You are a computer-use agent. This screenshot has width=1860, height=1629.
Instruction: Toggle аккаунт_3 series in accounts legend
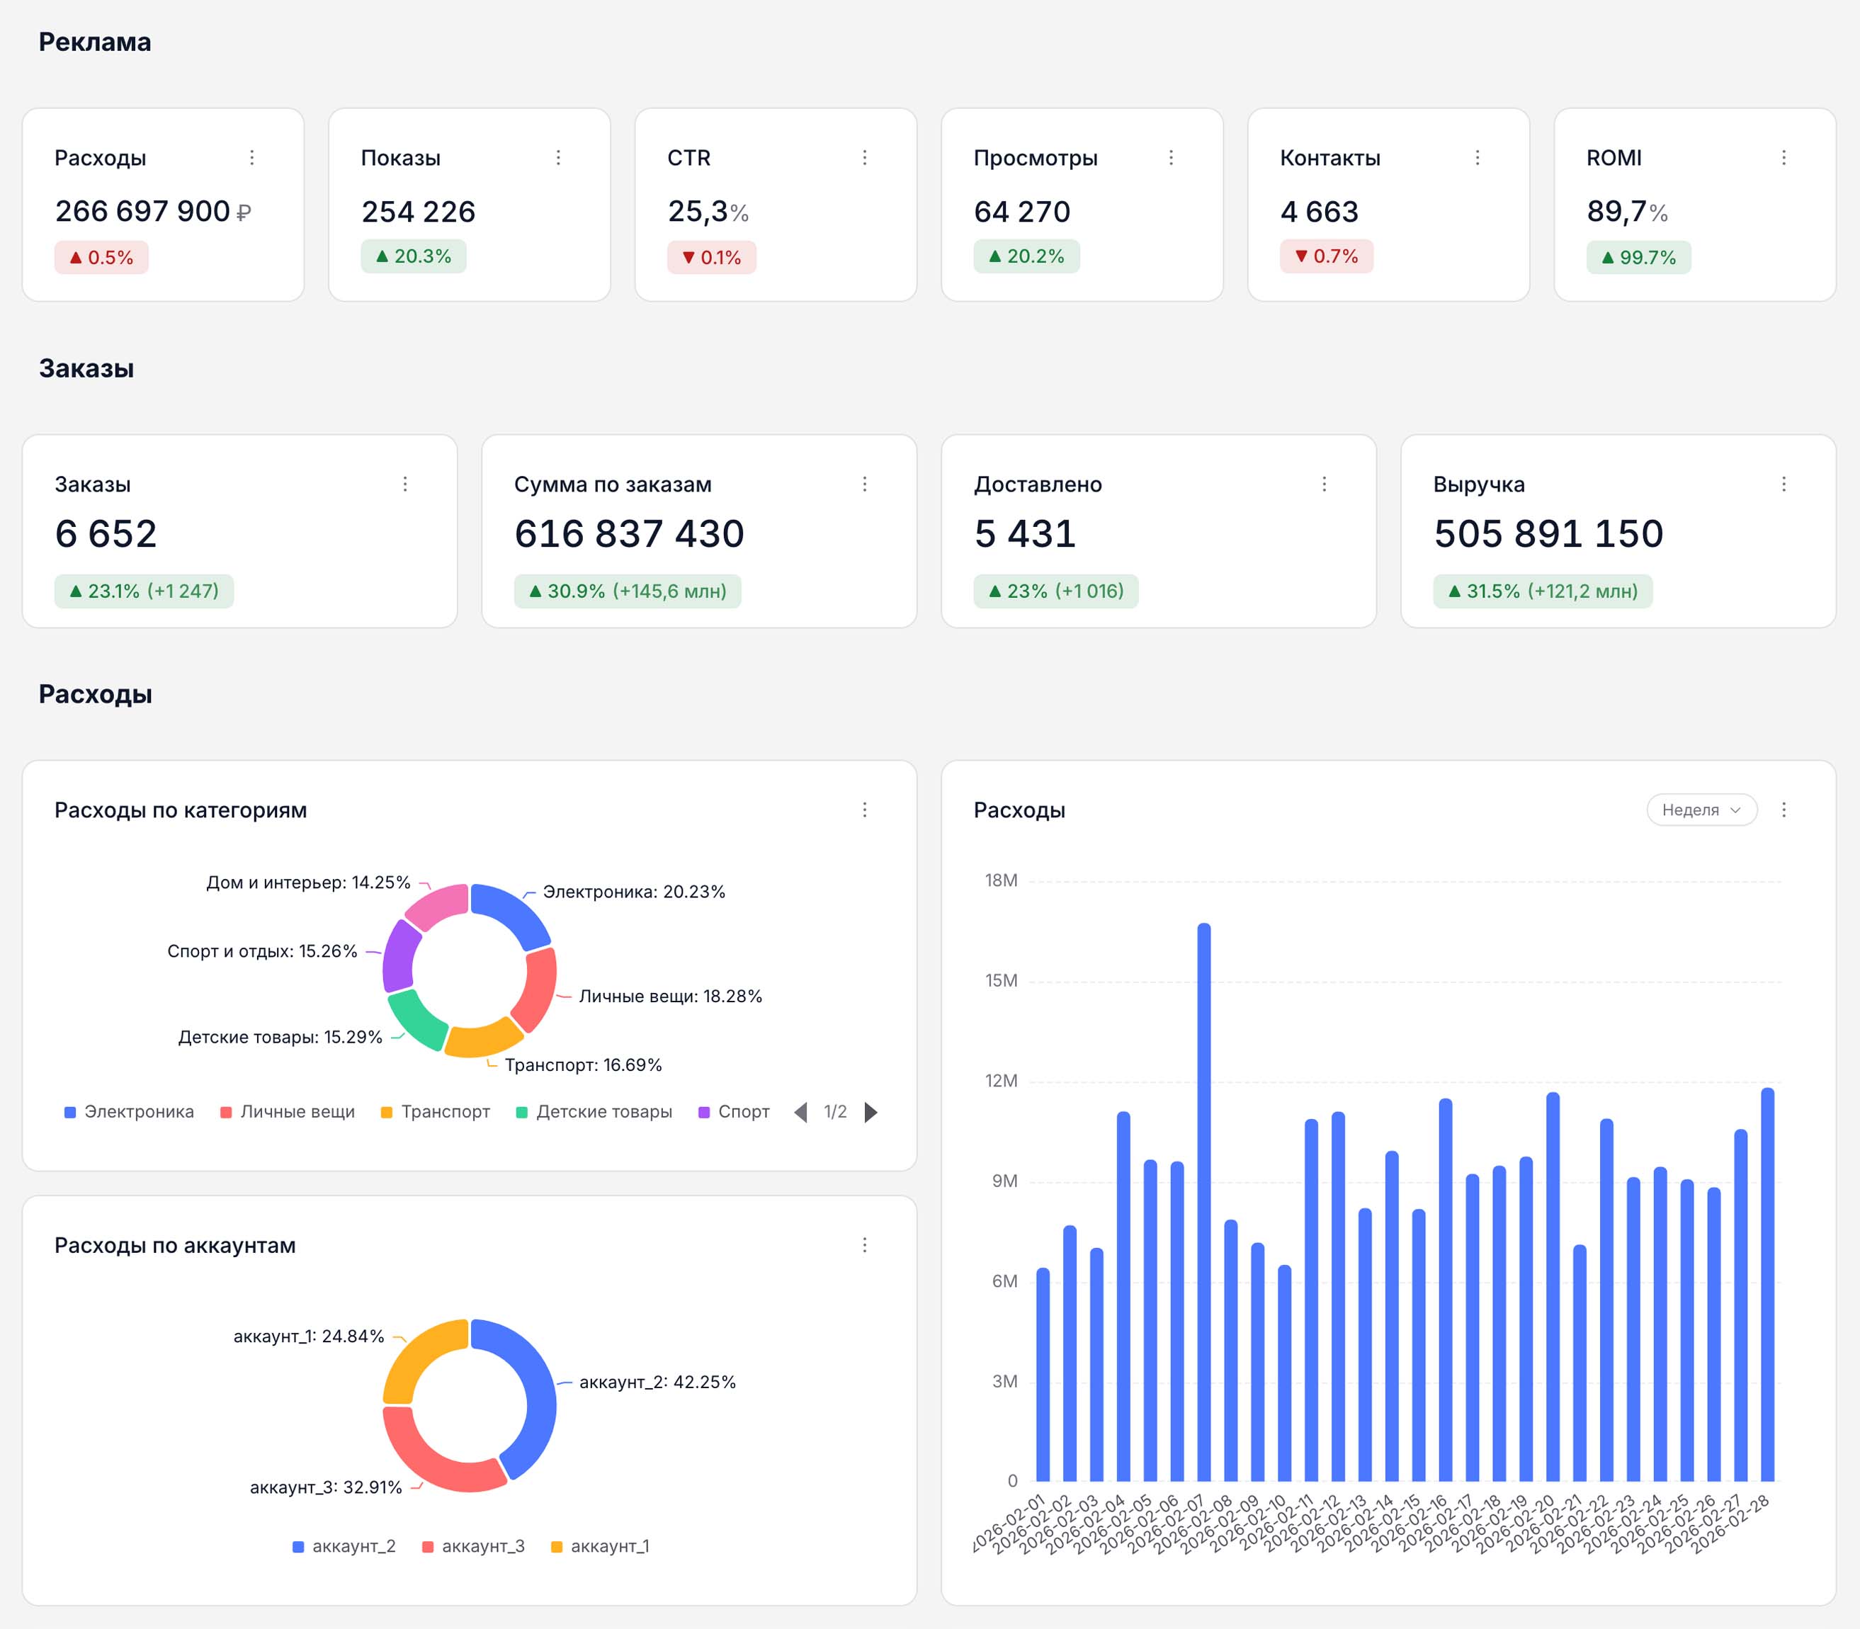tap(474, 1546)
